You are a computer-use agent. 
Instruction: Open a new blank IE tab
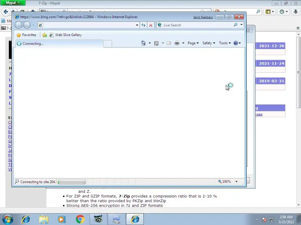(x=108, y=44)
